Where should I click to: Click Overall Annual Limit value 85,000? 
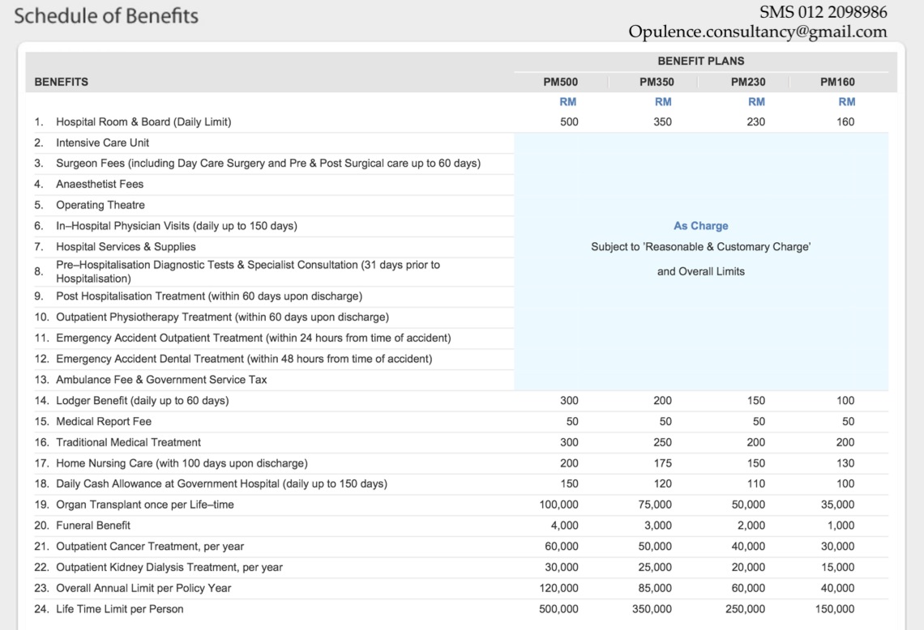(655, 588)
